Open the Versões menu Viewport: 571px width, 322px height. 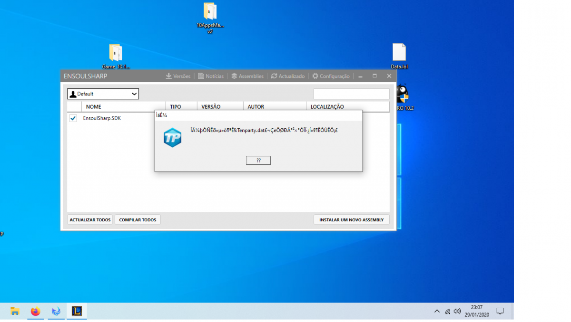coord(178,76)
